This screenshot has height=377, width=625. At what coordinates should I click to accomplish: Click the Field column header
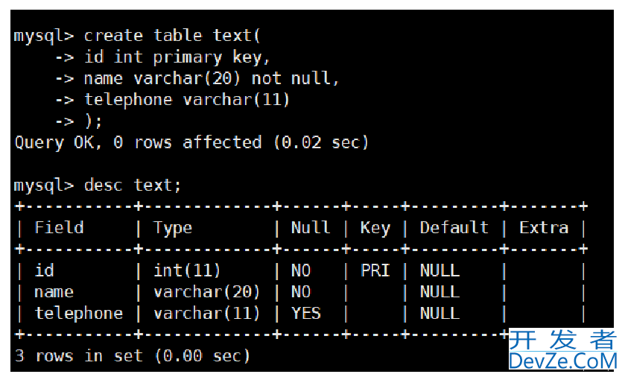tap(59, 227)
